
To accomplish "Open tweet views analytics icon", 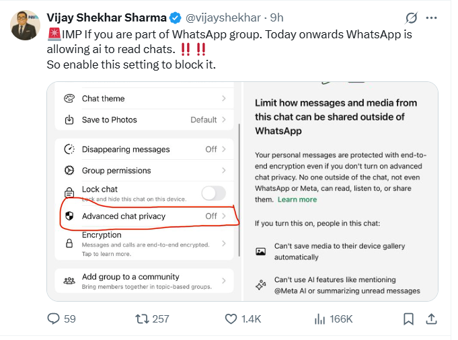I will pyautogui.click(x=320, y=318).
